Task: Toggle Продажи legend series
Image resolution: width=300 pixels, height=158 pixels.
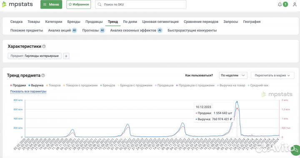Action: coord(18,85)
